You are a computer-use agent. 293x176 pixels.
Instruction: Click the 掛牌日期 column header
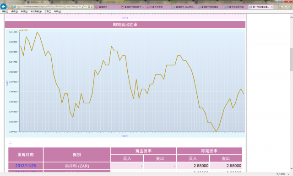[26, 155]
